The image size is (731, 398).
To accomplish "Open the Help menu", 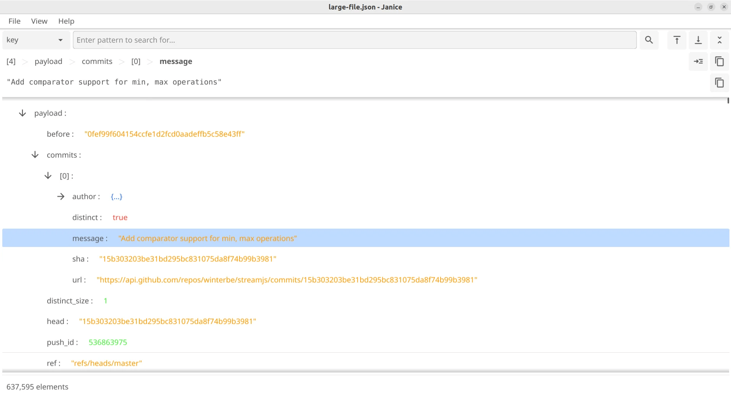I will coord(66,21).
